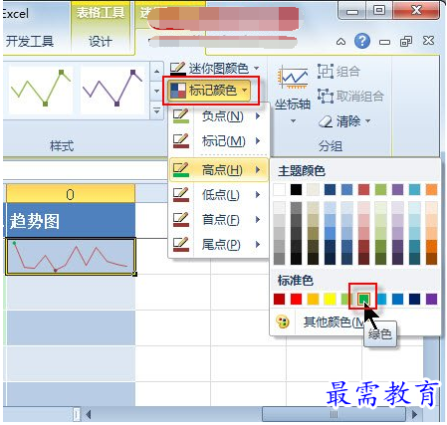Switch to the 设计 tab
The width and height of the screenshot is (447, 425).
click(x=101, y=42)
